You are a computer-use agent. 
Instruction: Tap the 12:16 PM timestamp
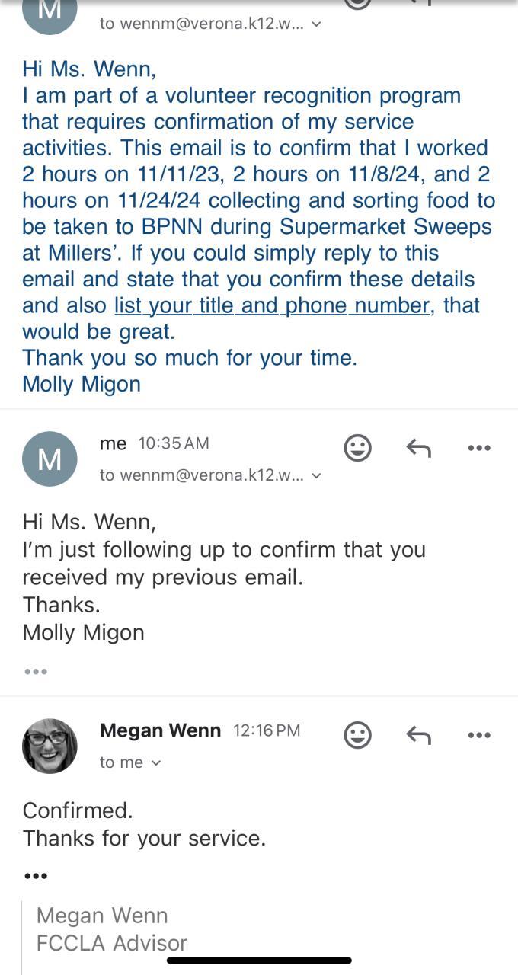click(x=267, y=731)
